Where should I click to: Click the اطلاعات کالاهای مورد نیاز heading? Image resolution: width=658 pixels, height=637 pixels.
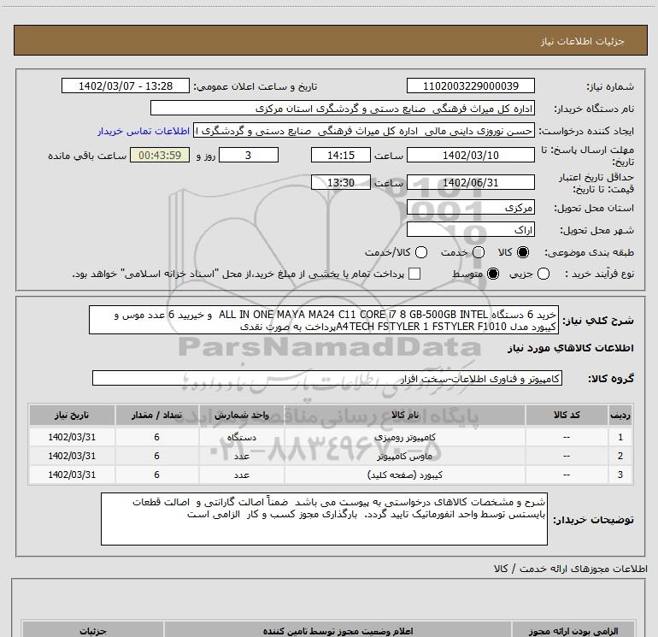(570, 348)
